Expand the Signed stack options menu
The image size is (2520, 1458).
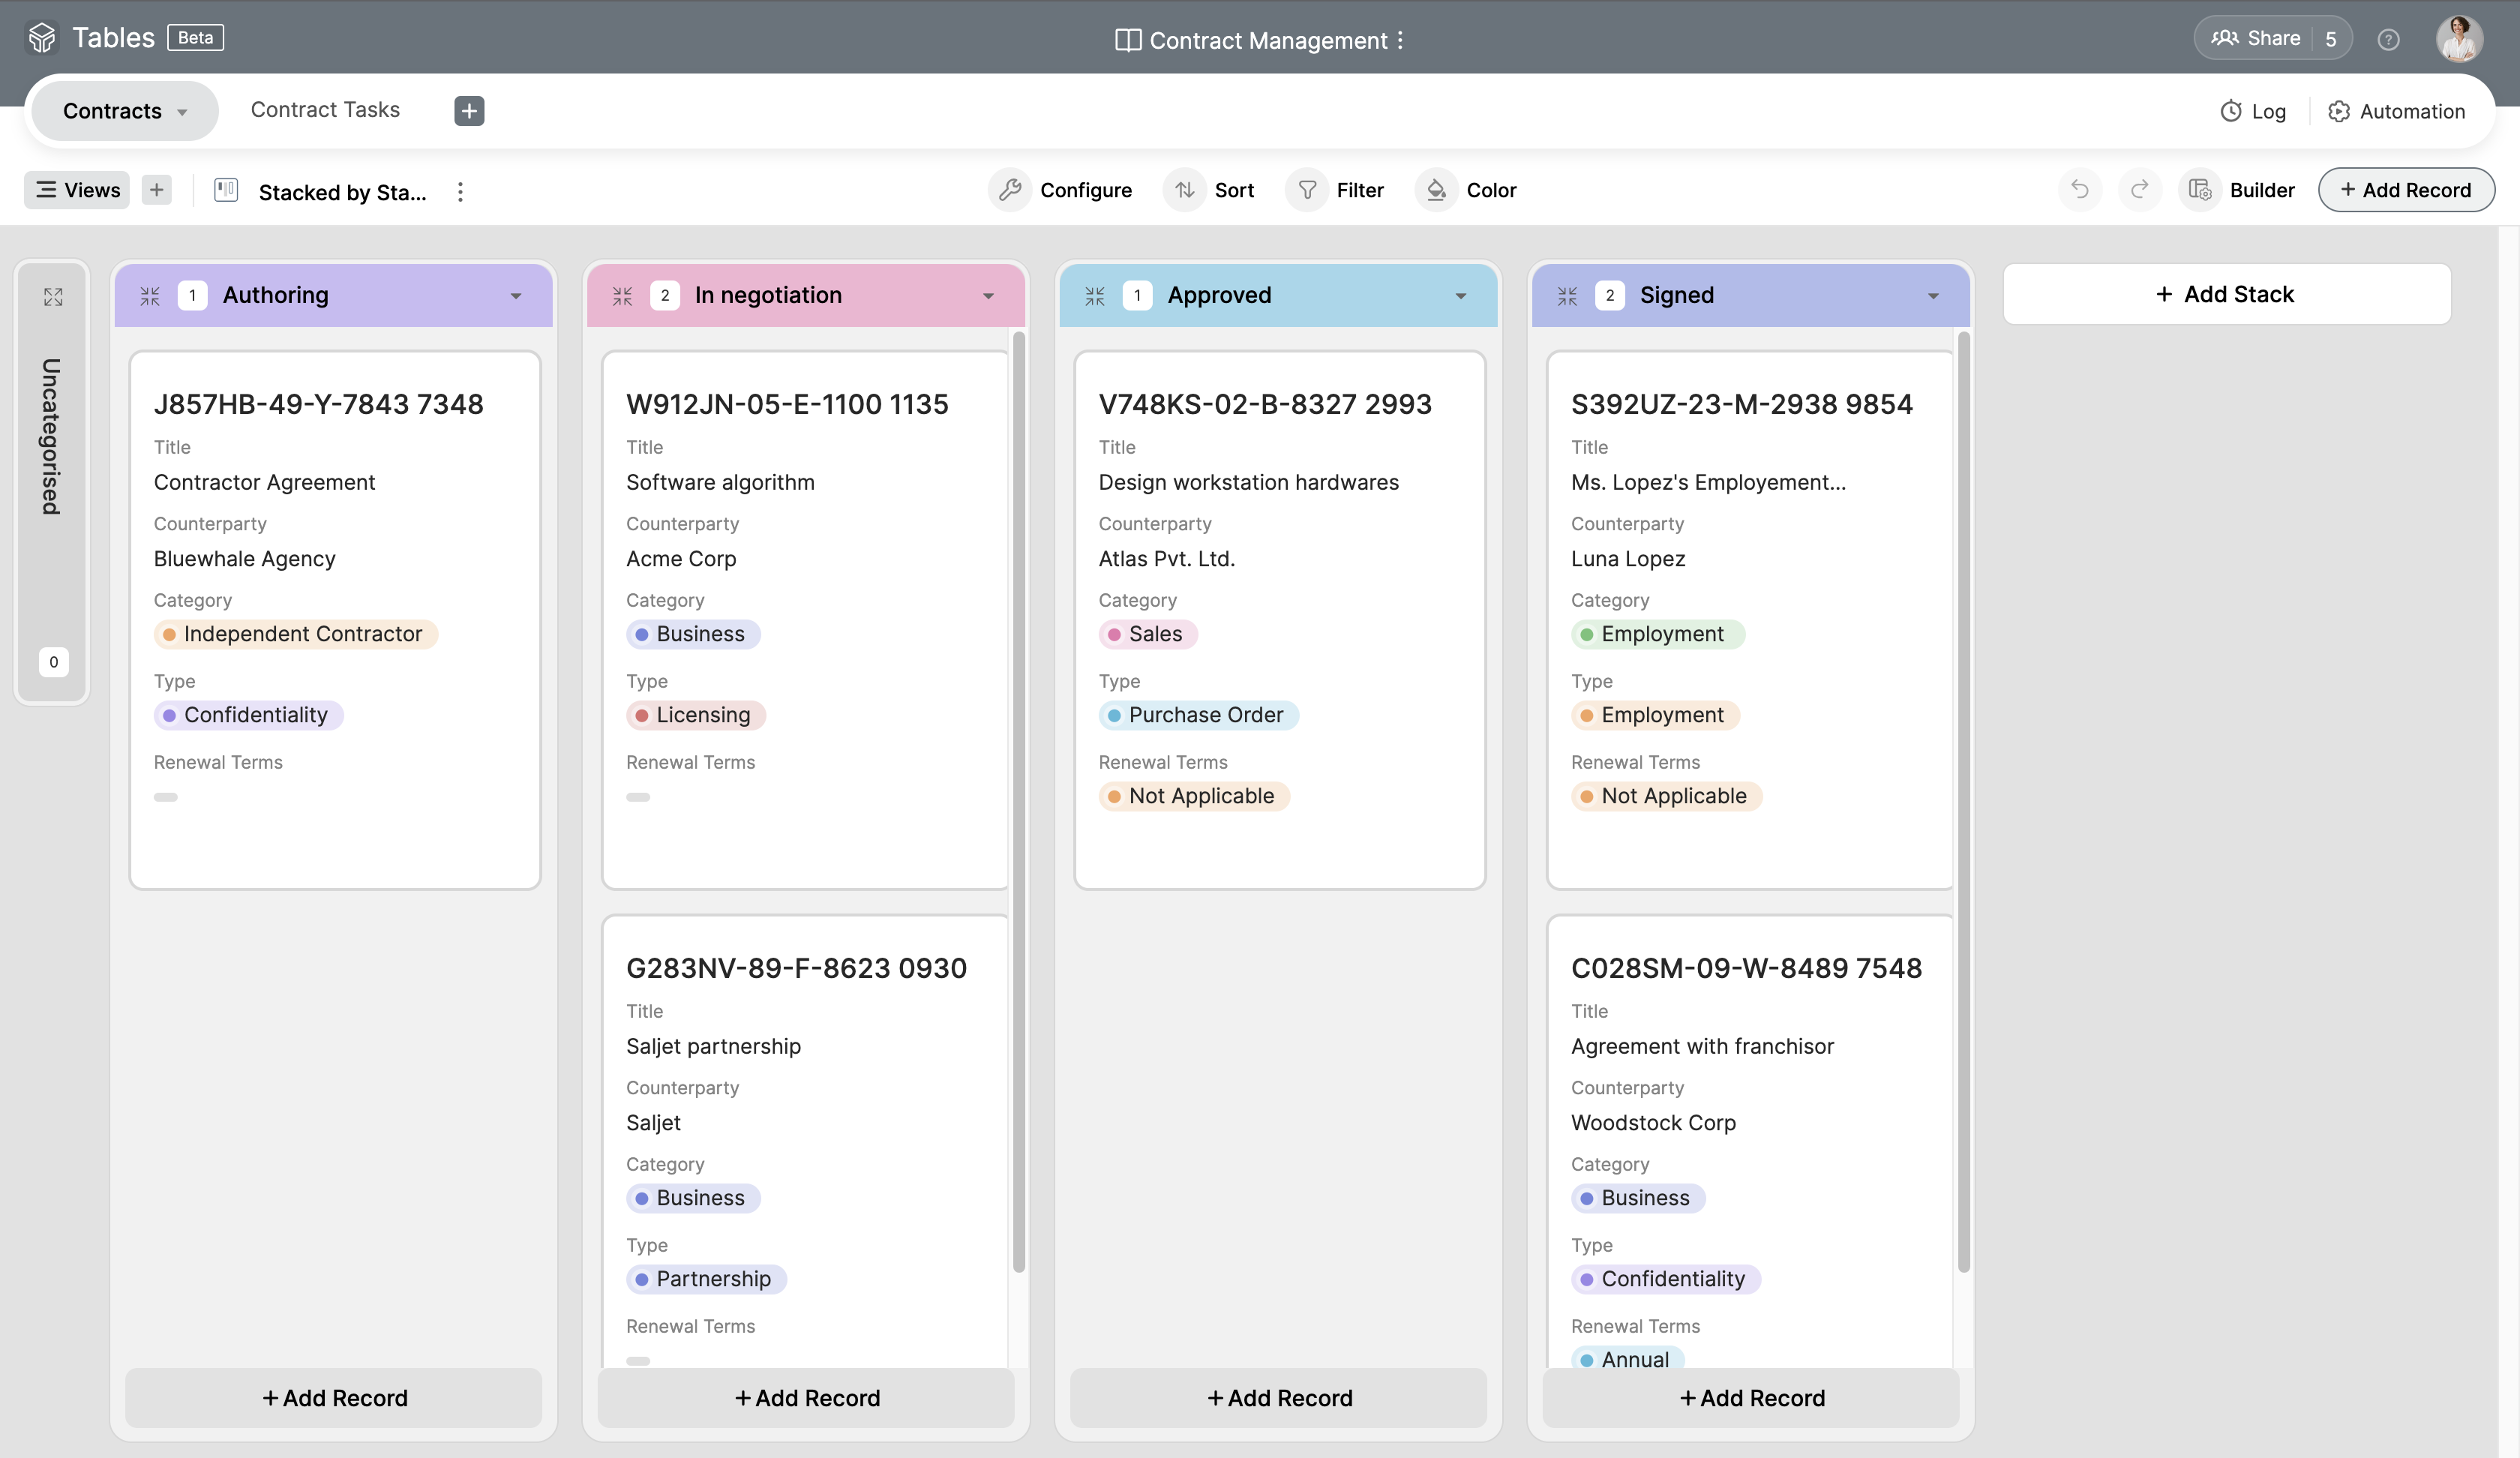pos(1933,295)
